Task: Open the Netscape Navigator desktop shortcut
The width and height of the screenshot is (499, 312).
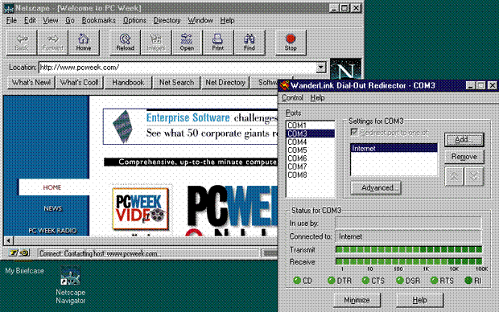Action: (x=70, y=276)
